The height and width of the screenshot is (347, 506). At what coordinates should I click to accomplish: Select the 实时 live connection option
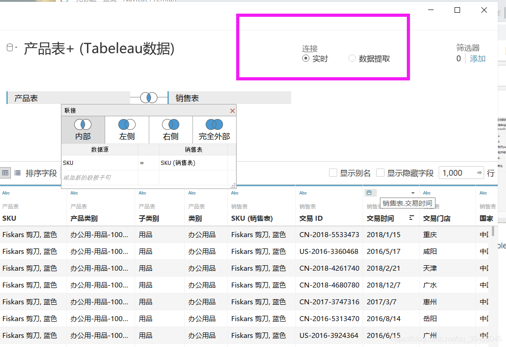click(x=306, y=58)
